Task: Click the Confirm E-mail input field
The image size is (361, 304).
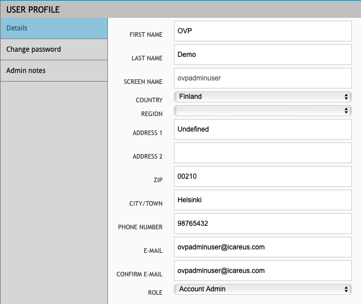Action: [262, 271]
